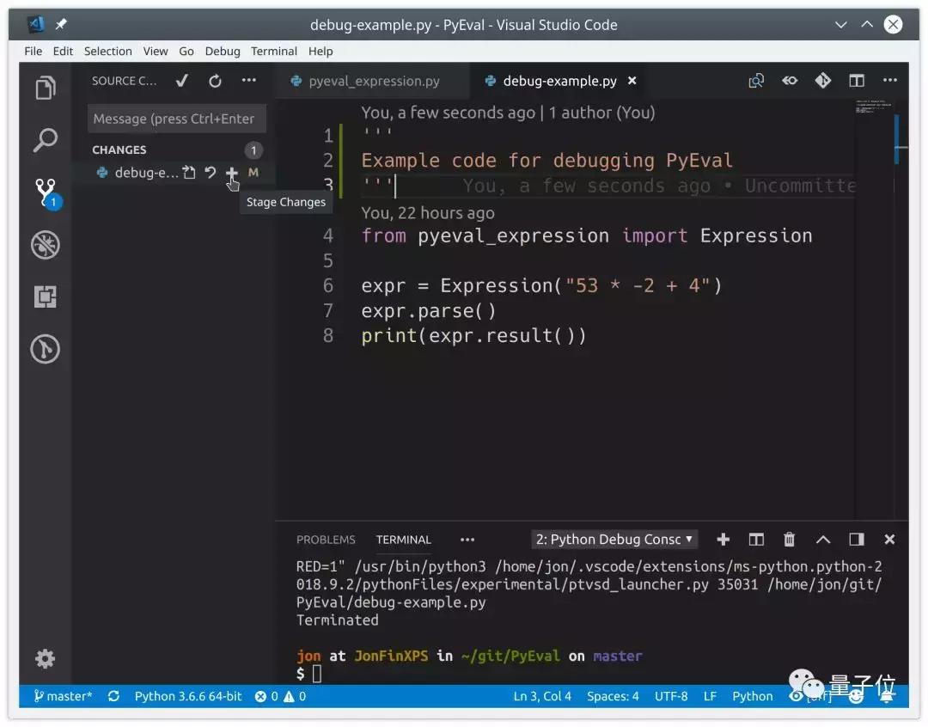Image resolution: width=928 pixels, height=727 pixels.
Task: Select the Search icon in the Activity Bar
Action: [46, 139]
